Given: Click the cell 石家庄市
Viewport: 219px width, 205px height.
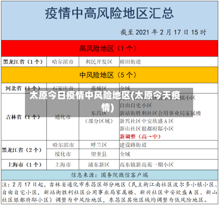Looking at the screenshot, I should (x=63, y=88).
